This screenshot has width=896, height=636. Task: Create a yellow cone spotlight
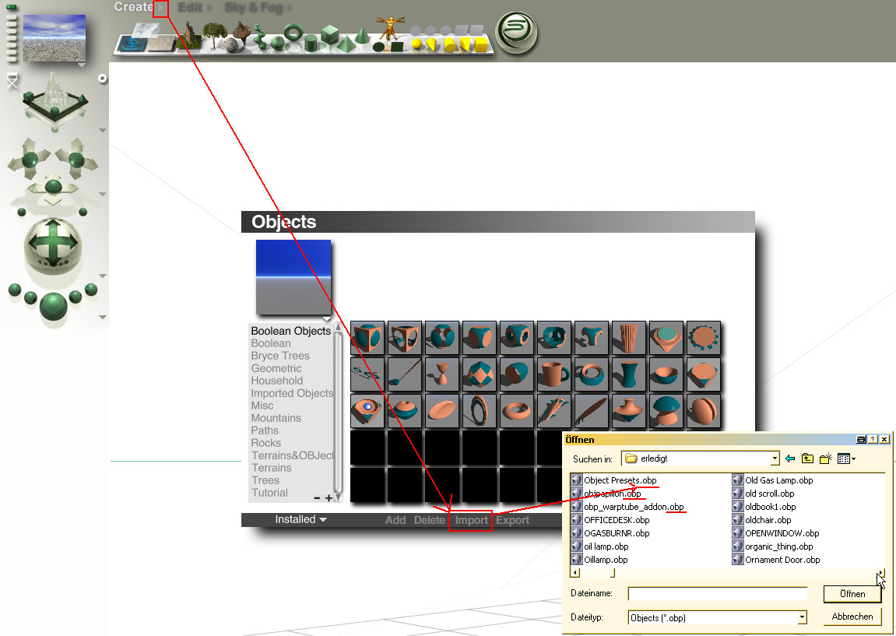[x=431, y=44]
